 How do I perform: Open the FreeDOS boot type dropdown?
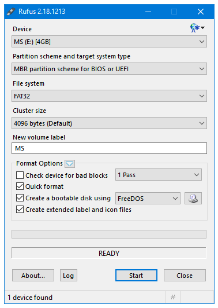pos(148,198)
